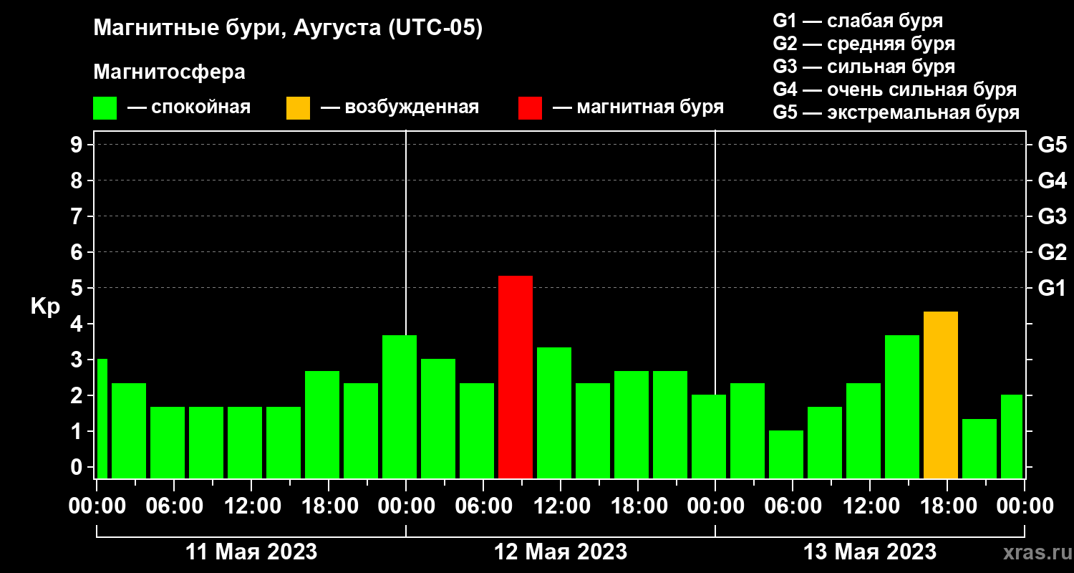1074x573 pixels.
Task: Click the G3 label on the right axis
Action: tap(1053, 216)
